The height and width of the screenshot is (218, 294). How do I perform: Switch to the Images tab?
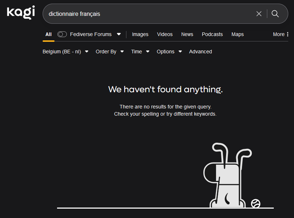pos(140,34)
